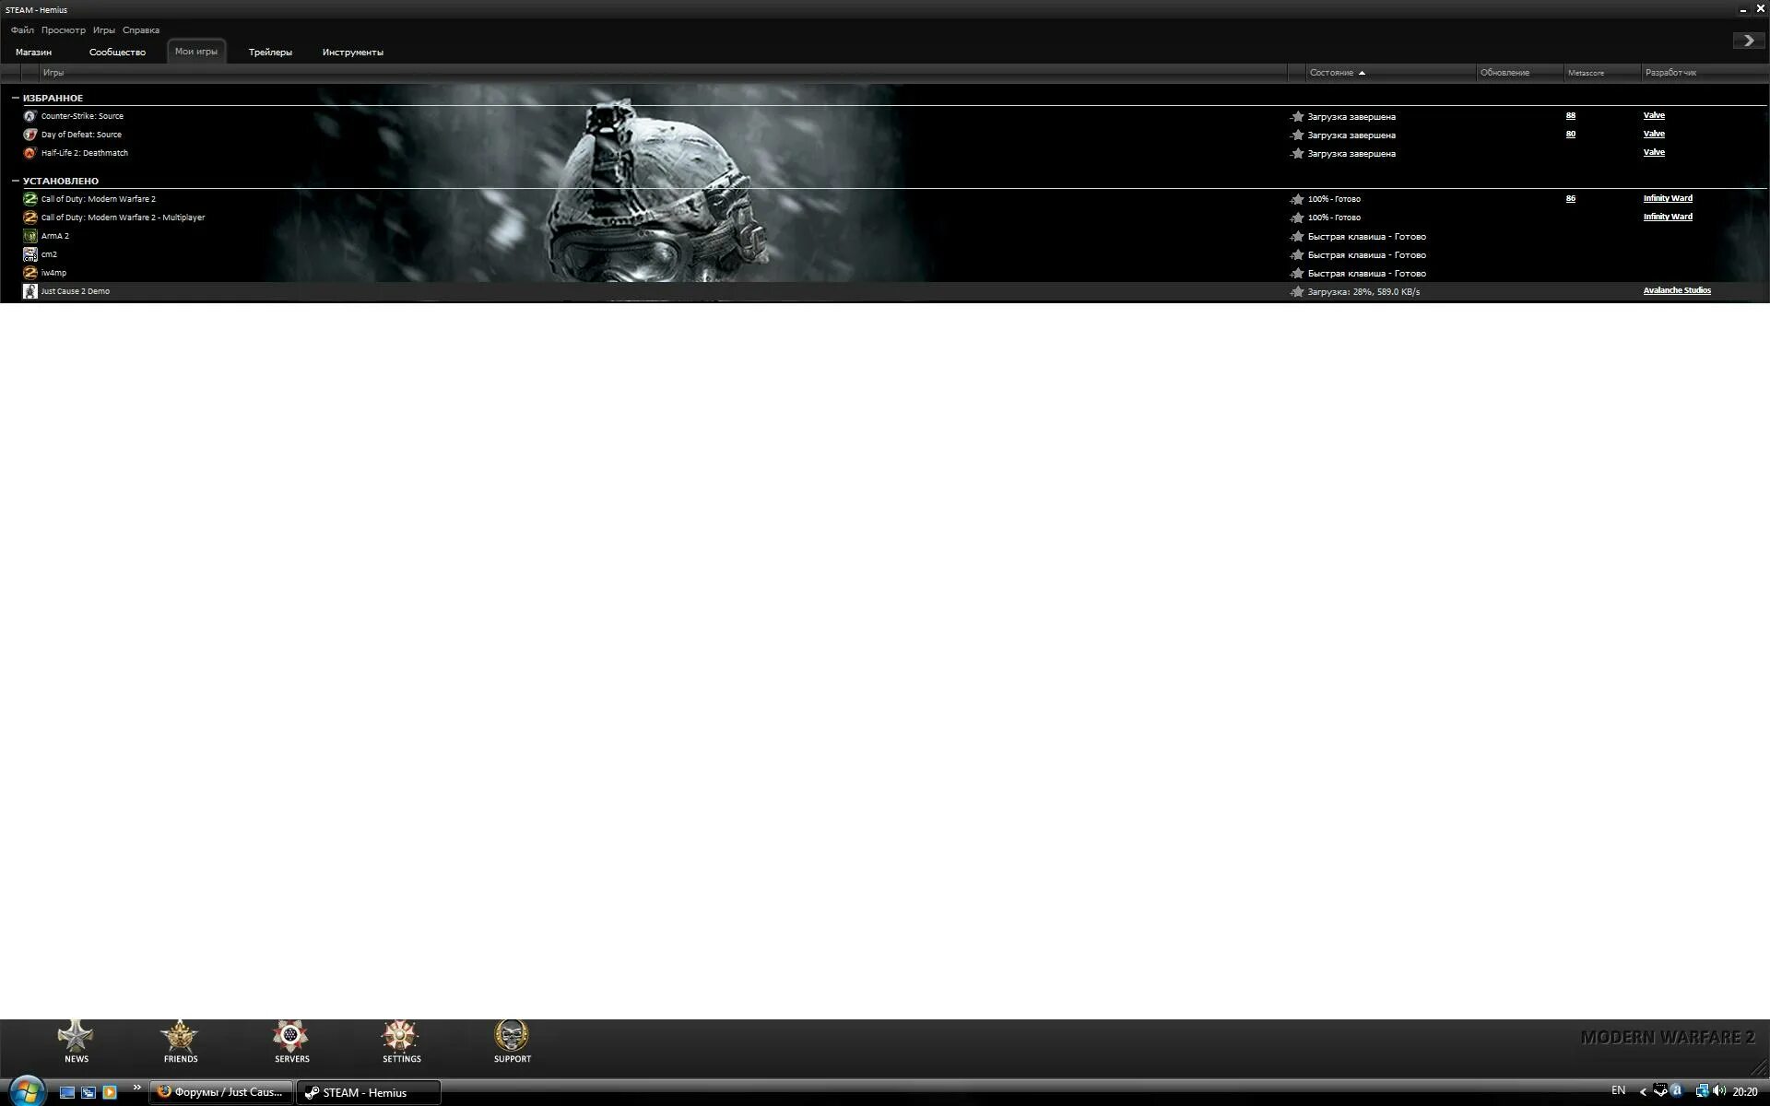The image size is (1770, 1106).
Task: Toggle favorite star for Modern Warfare 2 - Multiplayer
Action: (1297, 218)
